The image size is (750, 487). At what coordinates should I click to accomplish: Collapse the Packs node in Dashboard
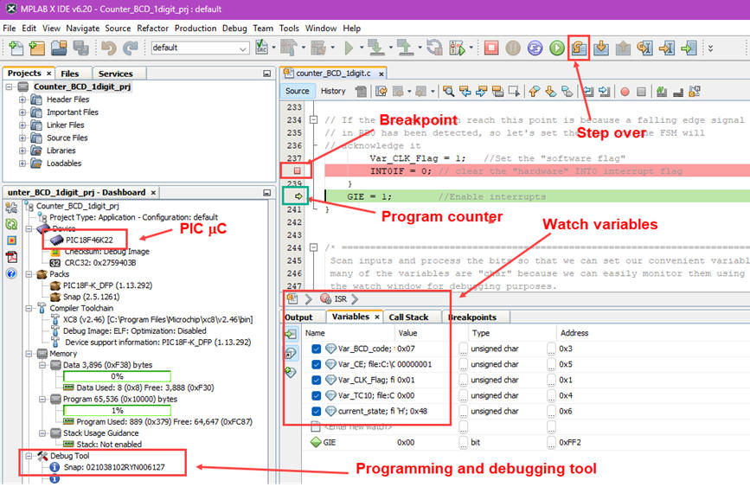click(29, 274)
